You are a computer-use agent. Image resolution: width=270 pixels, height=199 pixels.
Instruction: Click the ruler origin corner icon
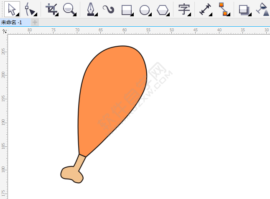pyautogui.click(x=5, y=31)
